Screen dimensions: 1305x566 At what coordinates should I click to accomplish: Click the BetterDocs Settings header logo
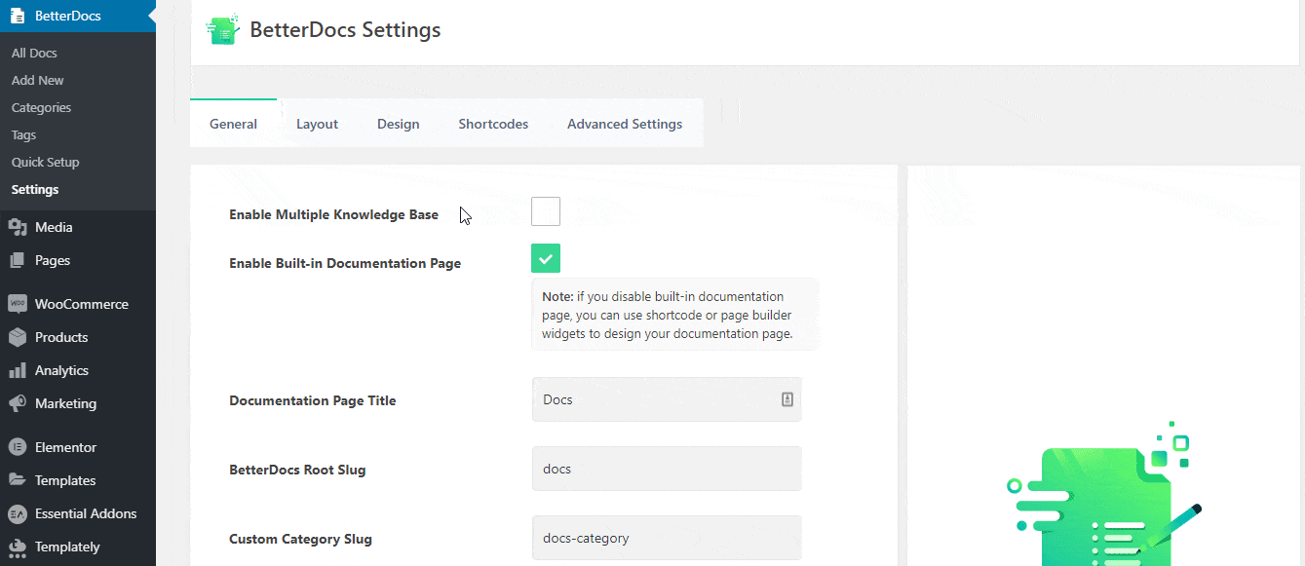(223, 30)
